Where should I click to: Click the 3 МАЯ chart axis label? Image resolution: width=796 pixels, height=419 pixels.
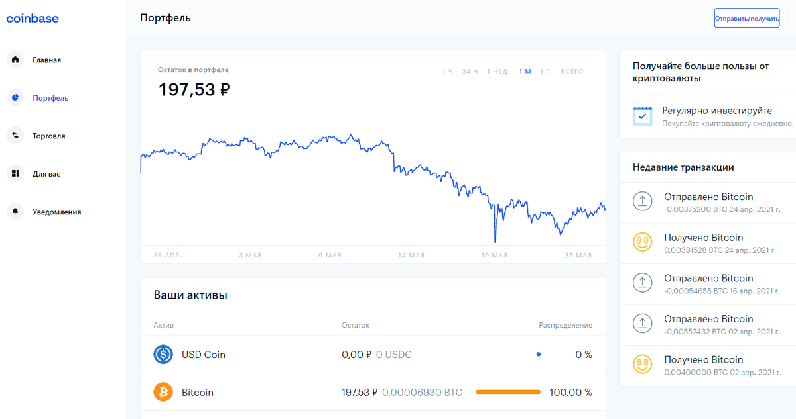[250, 256]
